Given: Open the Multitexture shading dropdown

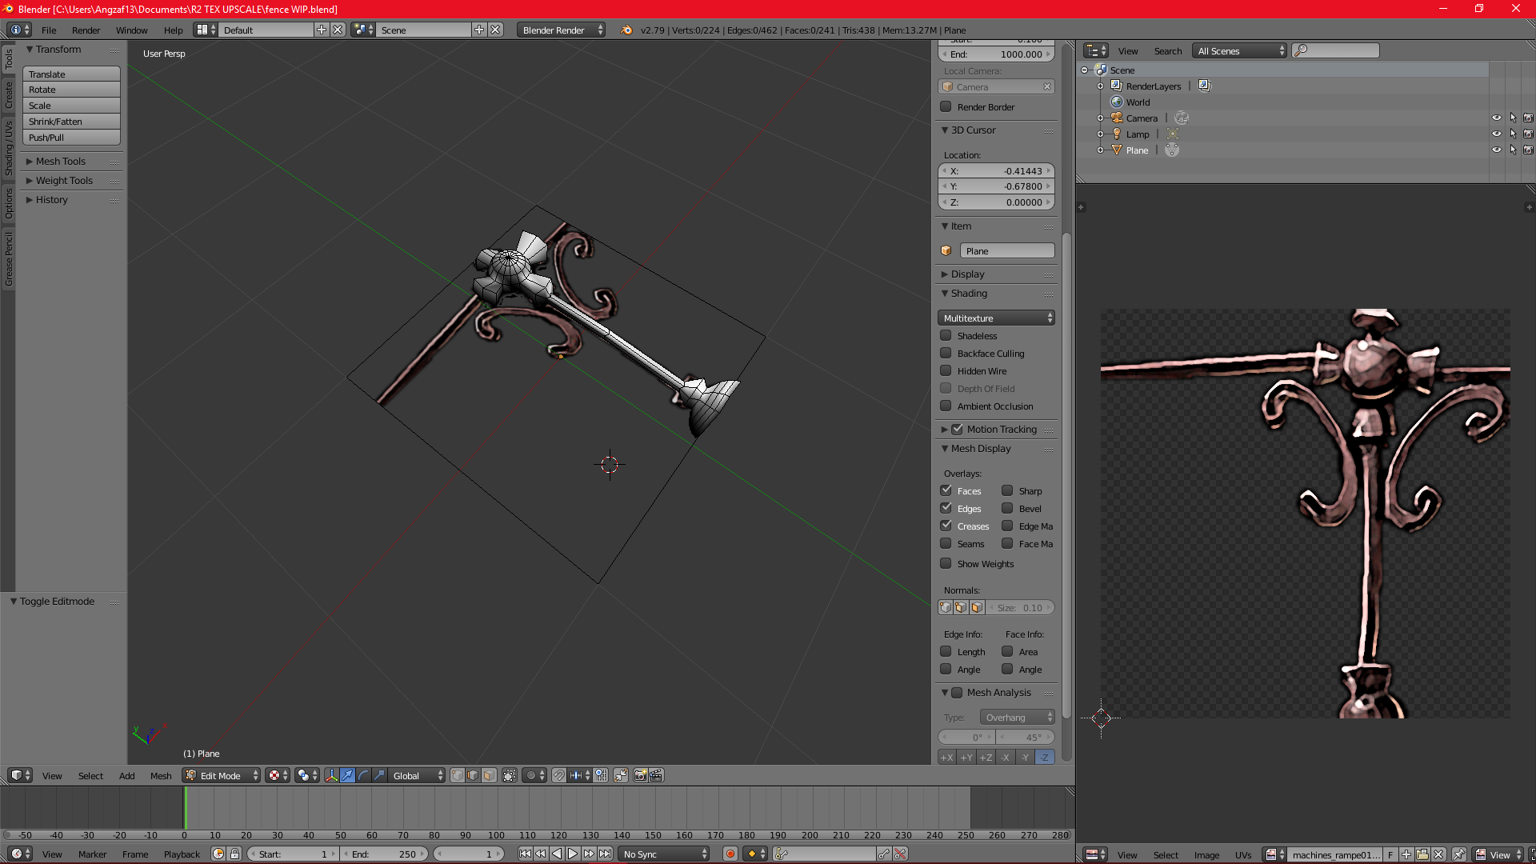Looking at the screenshot, I should (997, 318).
